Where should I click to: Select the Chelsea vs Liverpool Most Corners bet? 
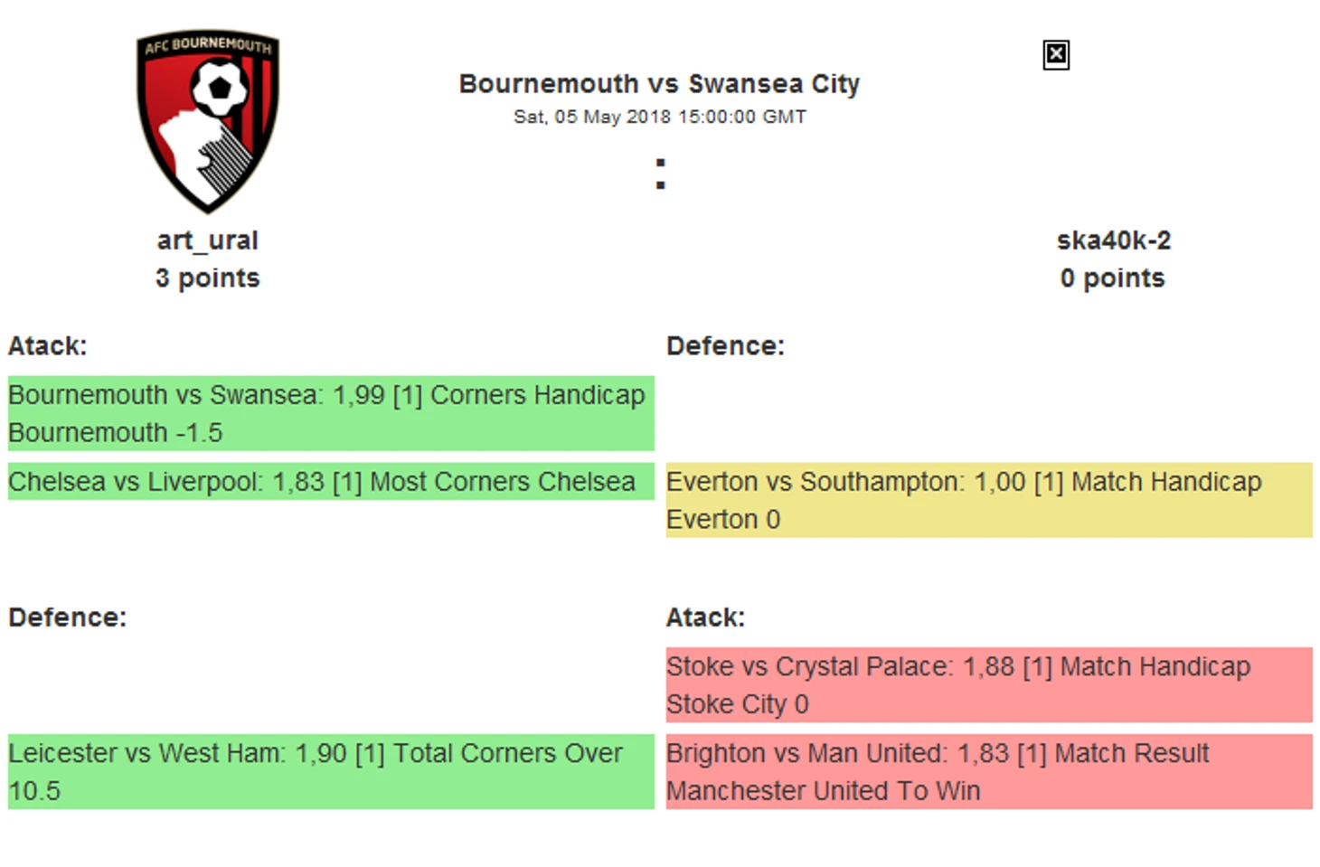click(330, 482)
